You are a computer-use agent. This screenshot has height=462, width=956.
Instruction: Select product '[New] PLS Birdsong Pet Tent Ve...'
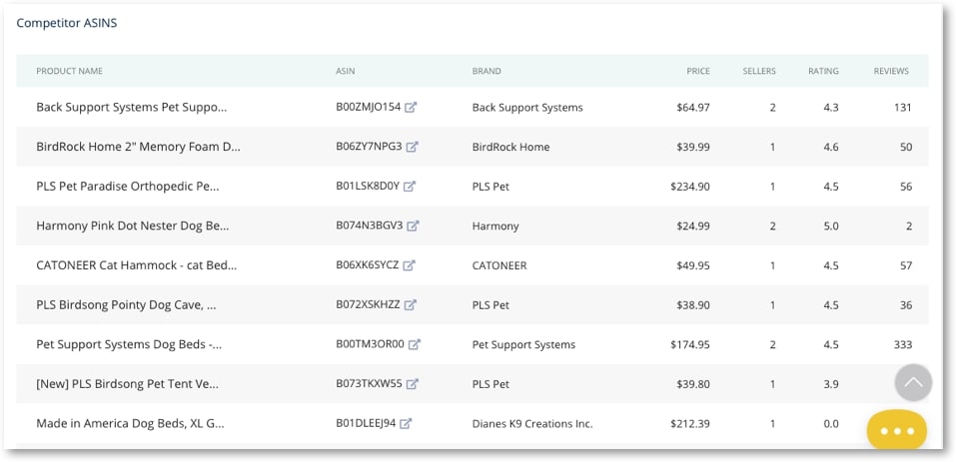127,384
